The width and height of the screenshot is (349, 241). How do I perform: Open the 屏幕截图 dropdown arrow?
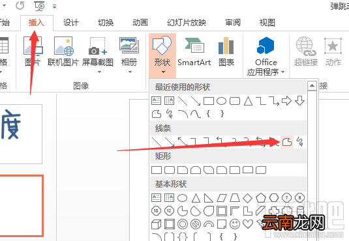coord(100,72)
